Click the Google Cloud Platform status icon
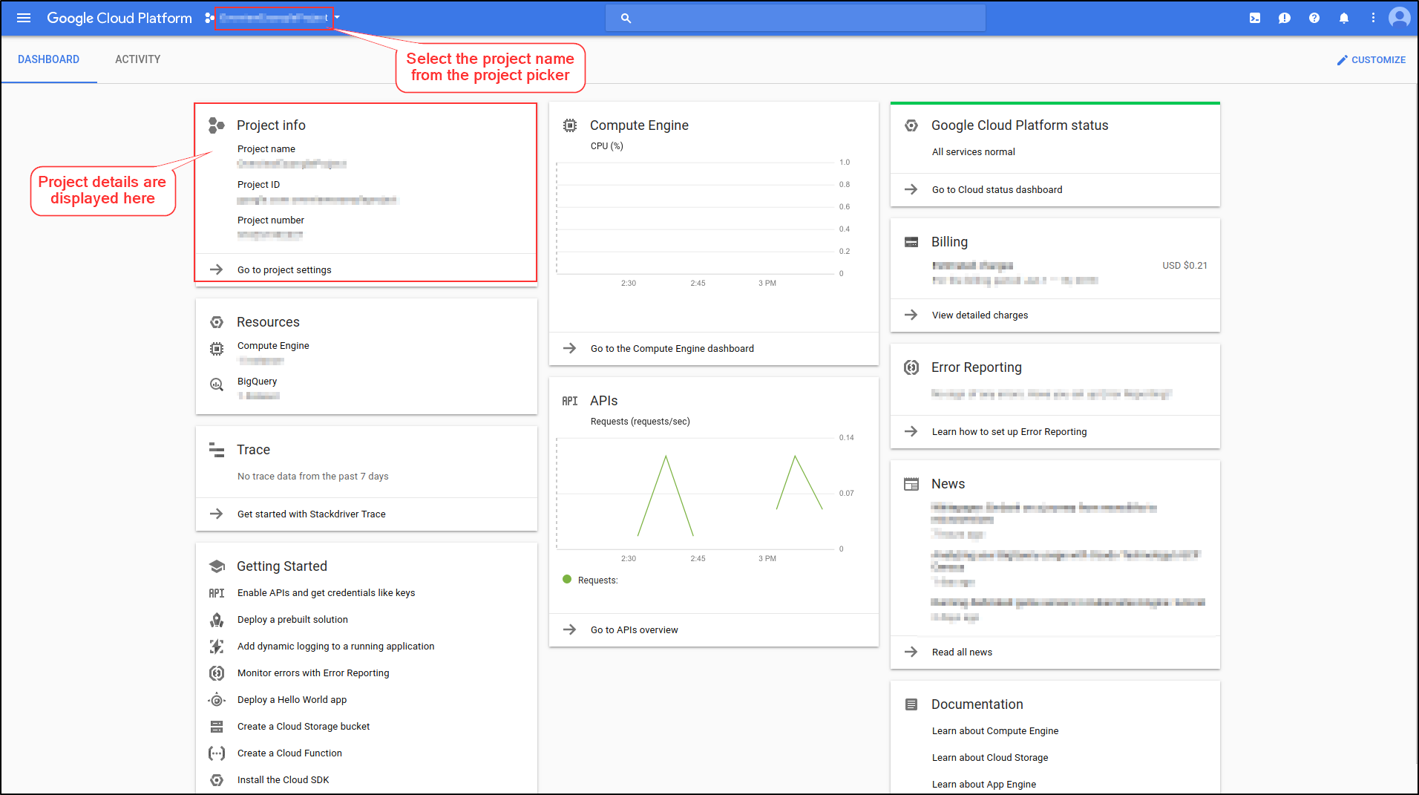1419x795 pixels. click(x=911, y=125)
